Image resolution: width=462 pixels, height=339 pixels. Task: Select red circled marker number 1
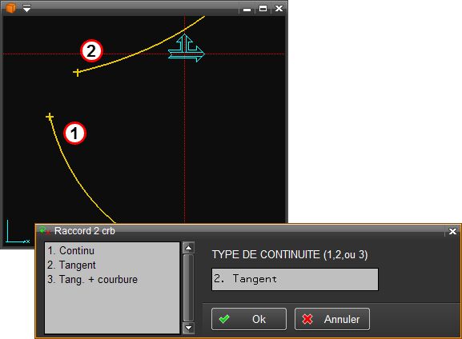tap(74, 133)
